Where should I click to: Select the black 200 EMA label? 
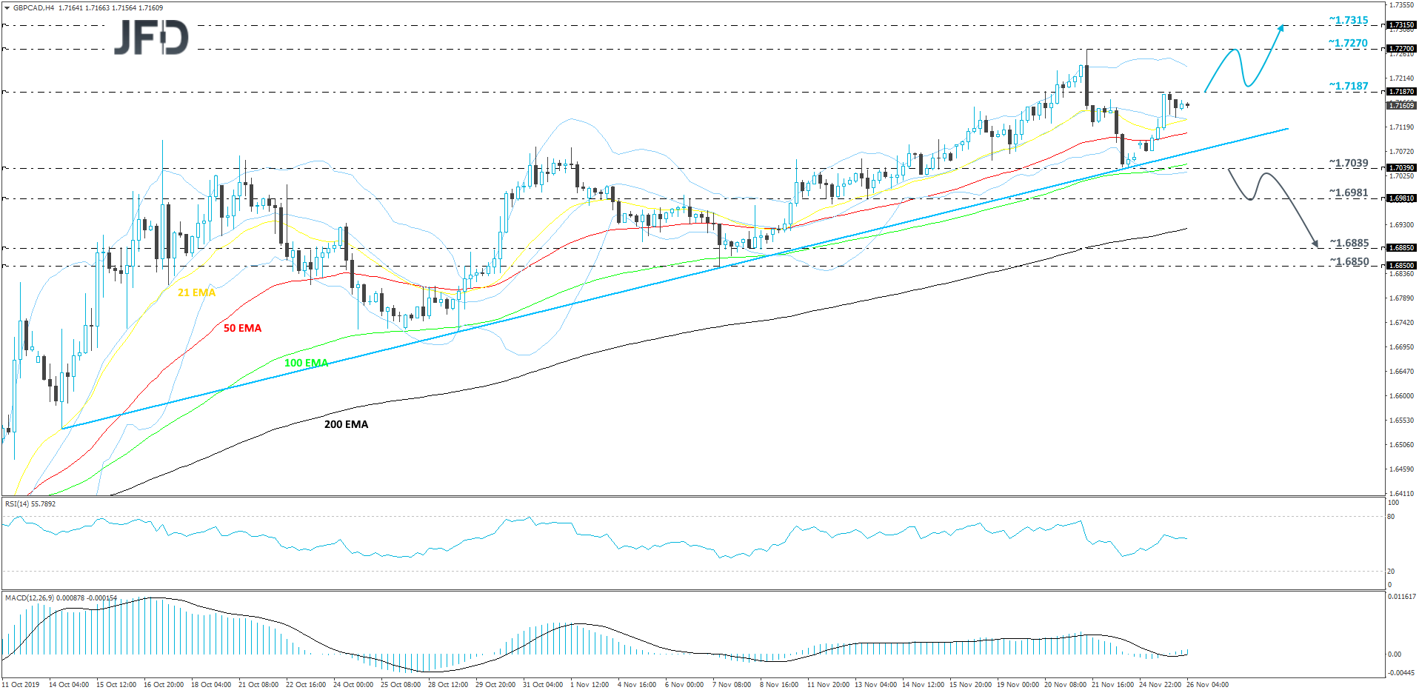(345, 424)
